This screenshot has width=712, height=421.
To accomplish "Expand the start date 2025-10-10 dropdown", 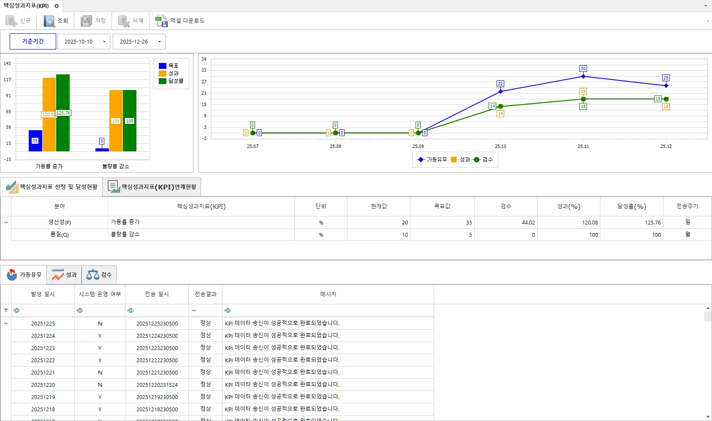I will tap(104, 42).
